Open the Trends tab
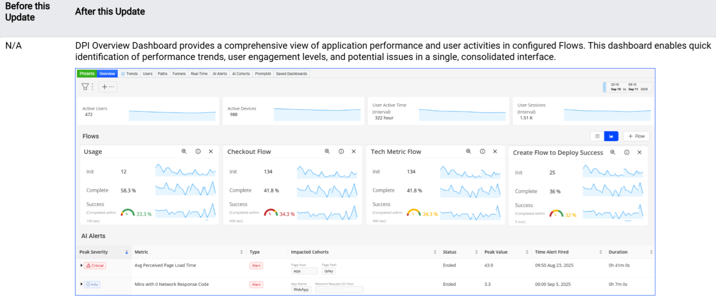The width and height of the screenshot is (716, 300). [130, 74]
